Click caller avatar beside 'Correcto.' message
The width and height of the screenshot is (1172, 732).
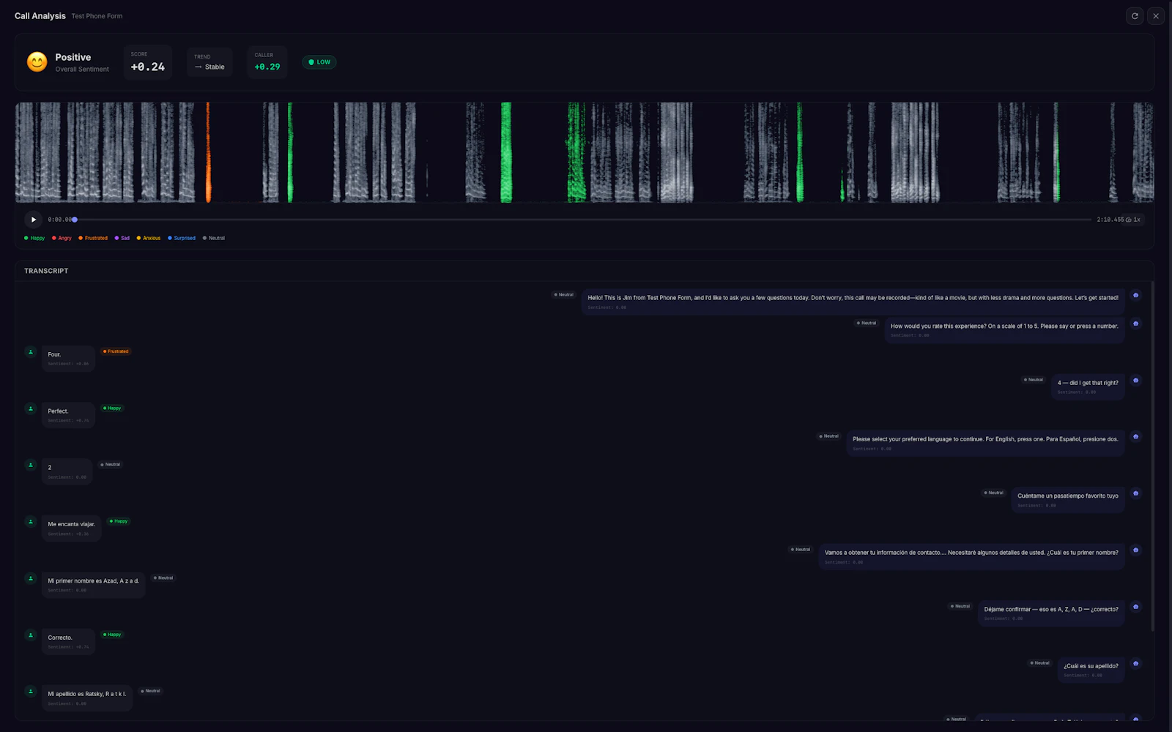click(x=31, y=635)
